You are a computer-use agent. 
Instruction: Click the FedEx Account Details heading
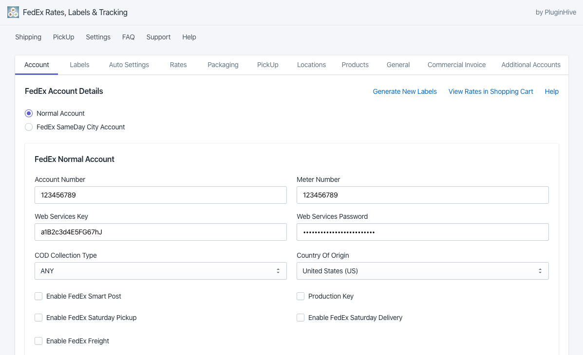tap(64, 91)
